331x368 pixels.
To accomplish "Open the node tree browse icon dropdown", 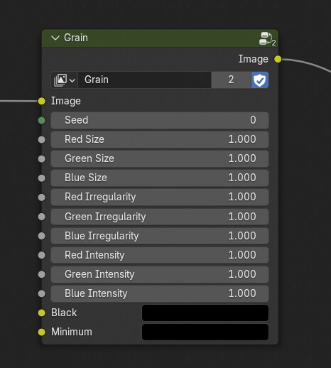I will pyautogui.click(x=64, y=80).
